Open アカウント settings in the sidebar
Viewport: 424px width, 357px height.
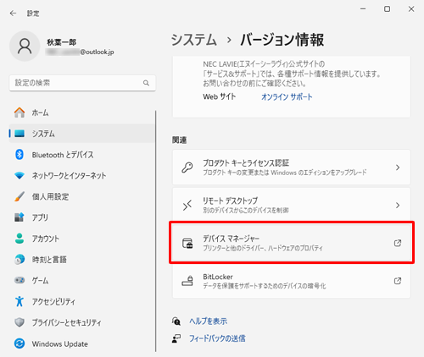(82, 239)
